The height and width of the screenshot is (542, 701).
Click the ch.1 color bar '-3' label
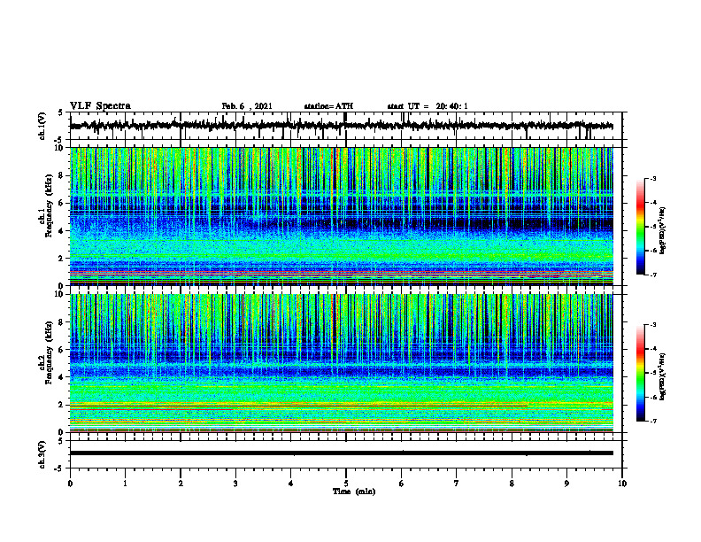(653, 179)
